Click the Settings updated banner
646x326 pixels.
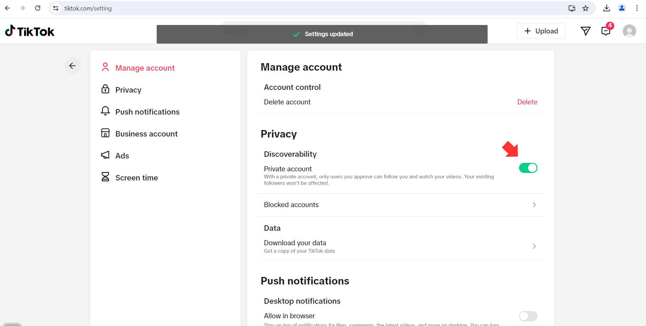(322, 34)
